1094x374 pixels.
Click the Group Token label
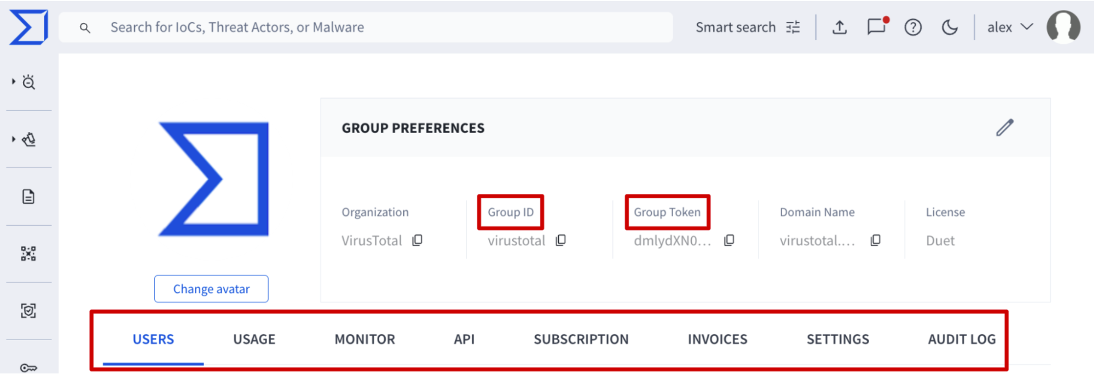coord(667,212)
